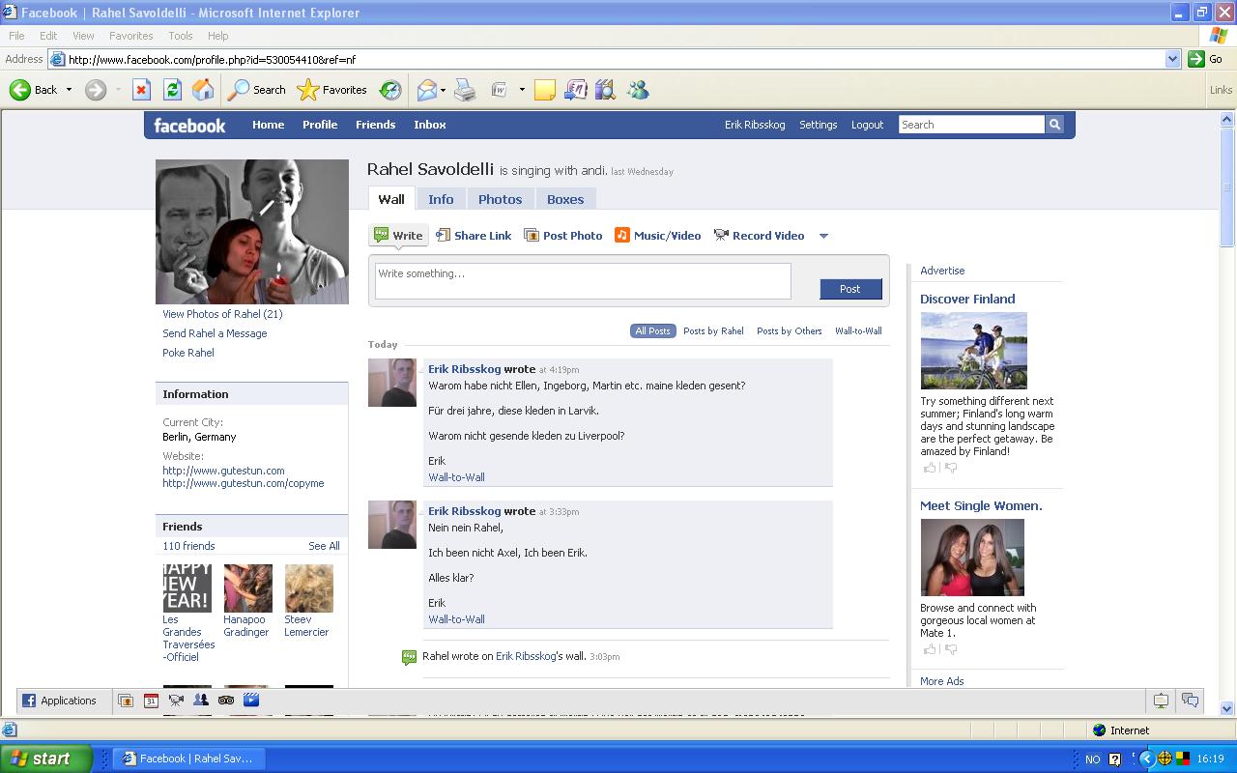Viewport: 1237px width, 773px height.
Task: Click the Facebook search magnifier button
Action: coord(1054,125)
